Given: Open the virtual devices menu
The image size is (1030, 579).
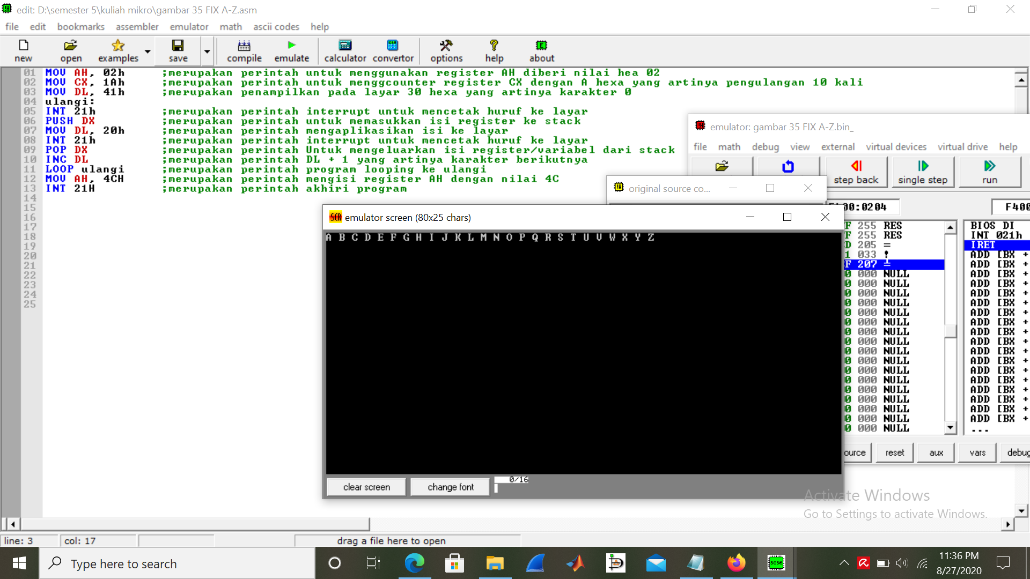Looking at the screenshot, I should [x=896, y=147].
